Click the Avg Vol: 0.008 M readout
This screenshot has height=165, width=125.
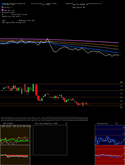click(80, 4)
